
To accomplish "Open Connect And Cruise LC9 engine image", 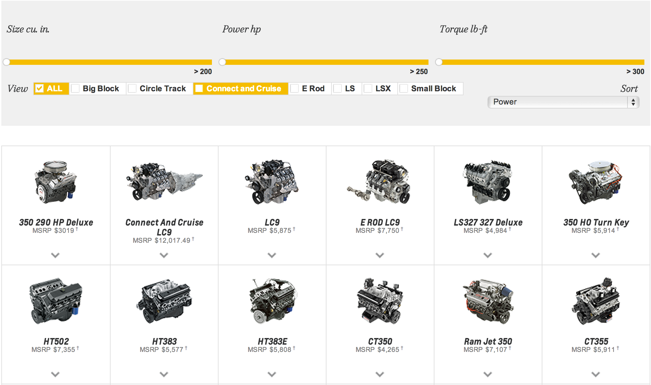I will [164, 181].
